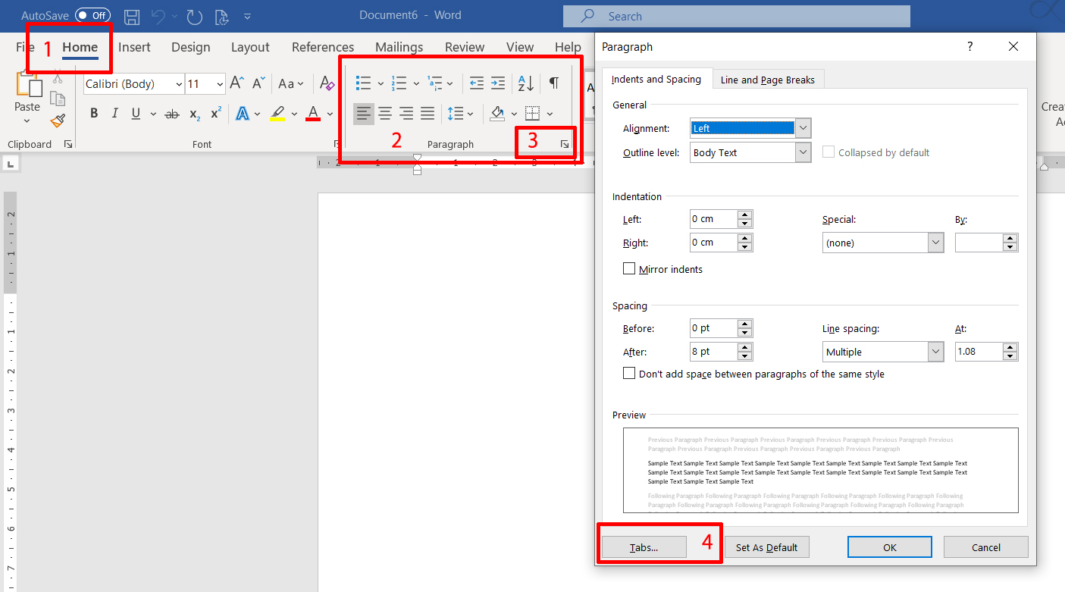Click the Spacing After input field
The image size is (1065, 592).
pos(713,352)
